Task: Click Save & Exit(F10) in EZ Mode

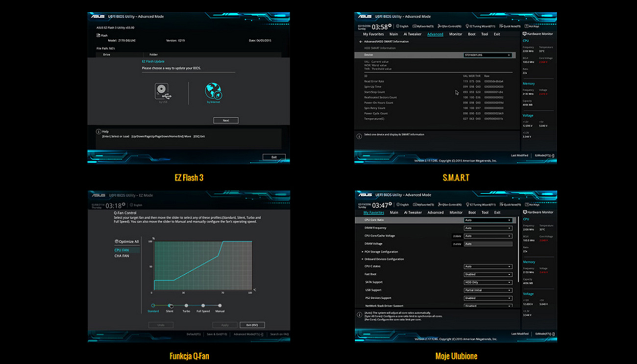Action: (x=217, y=334)
